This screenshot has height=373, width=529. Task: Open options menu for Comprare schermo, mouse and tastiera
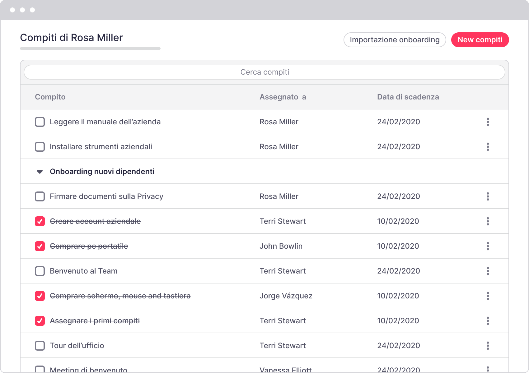click(488, 296)
